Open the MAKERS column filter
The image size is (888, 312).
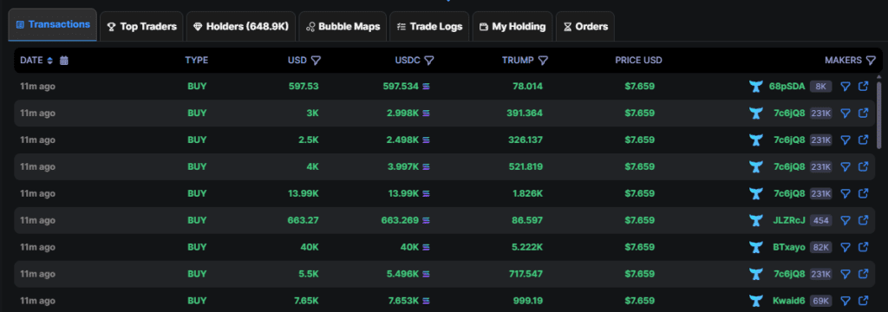coord(871,61)
